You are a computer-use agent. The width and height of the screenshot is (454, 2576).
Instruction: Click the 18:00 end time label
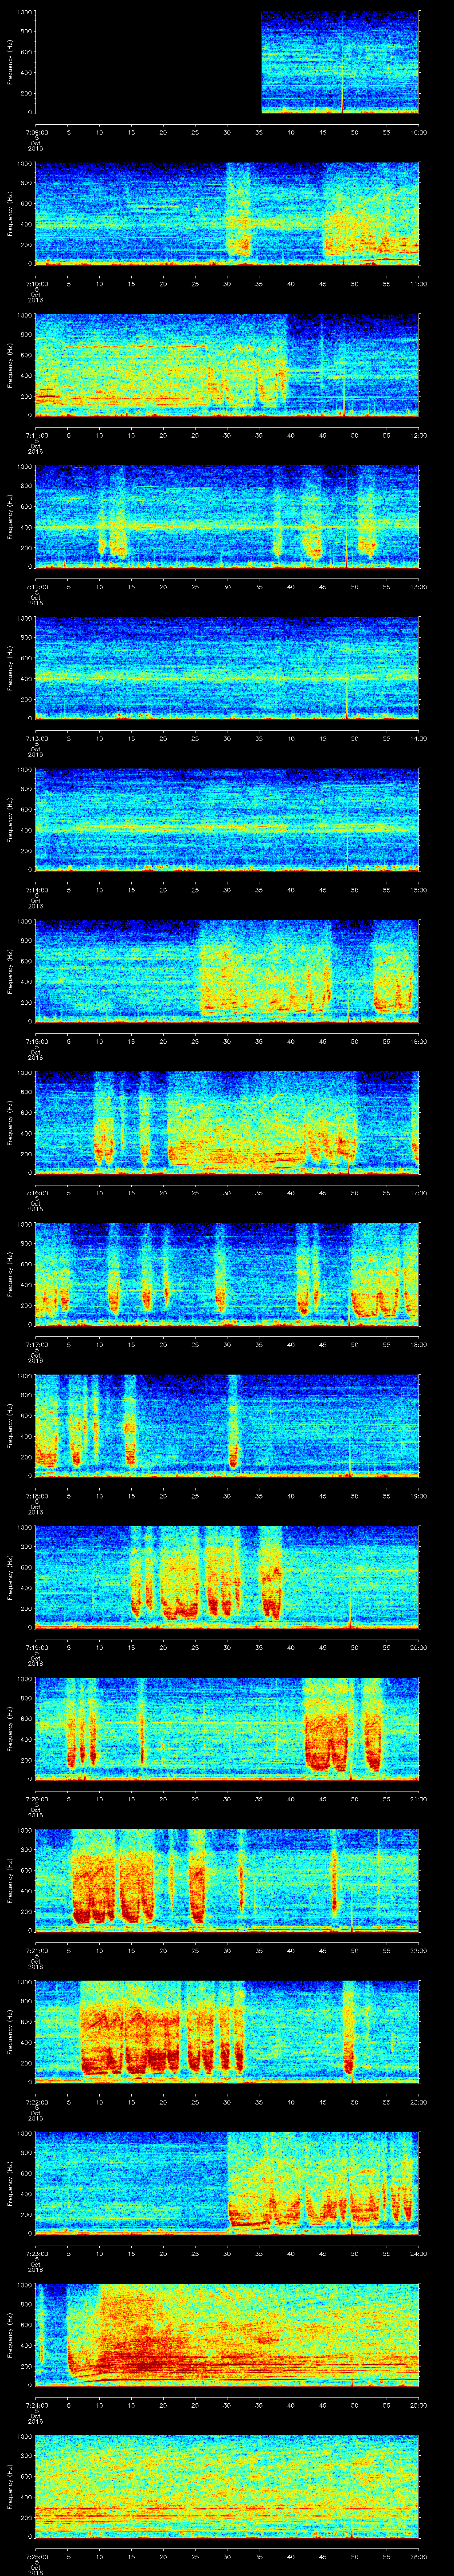click(418, 1343)
